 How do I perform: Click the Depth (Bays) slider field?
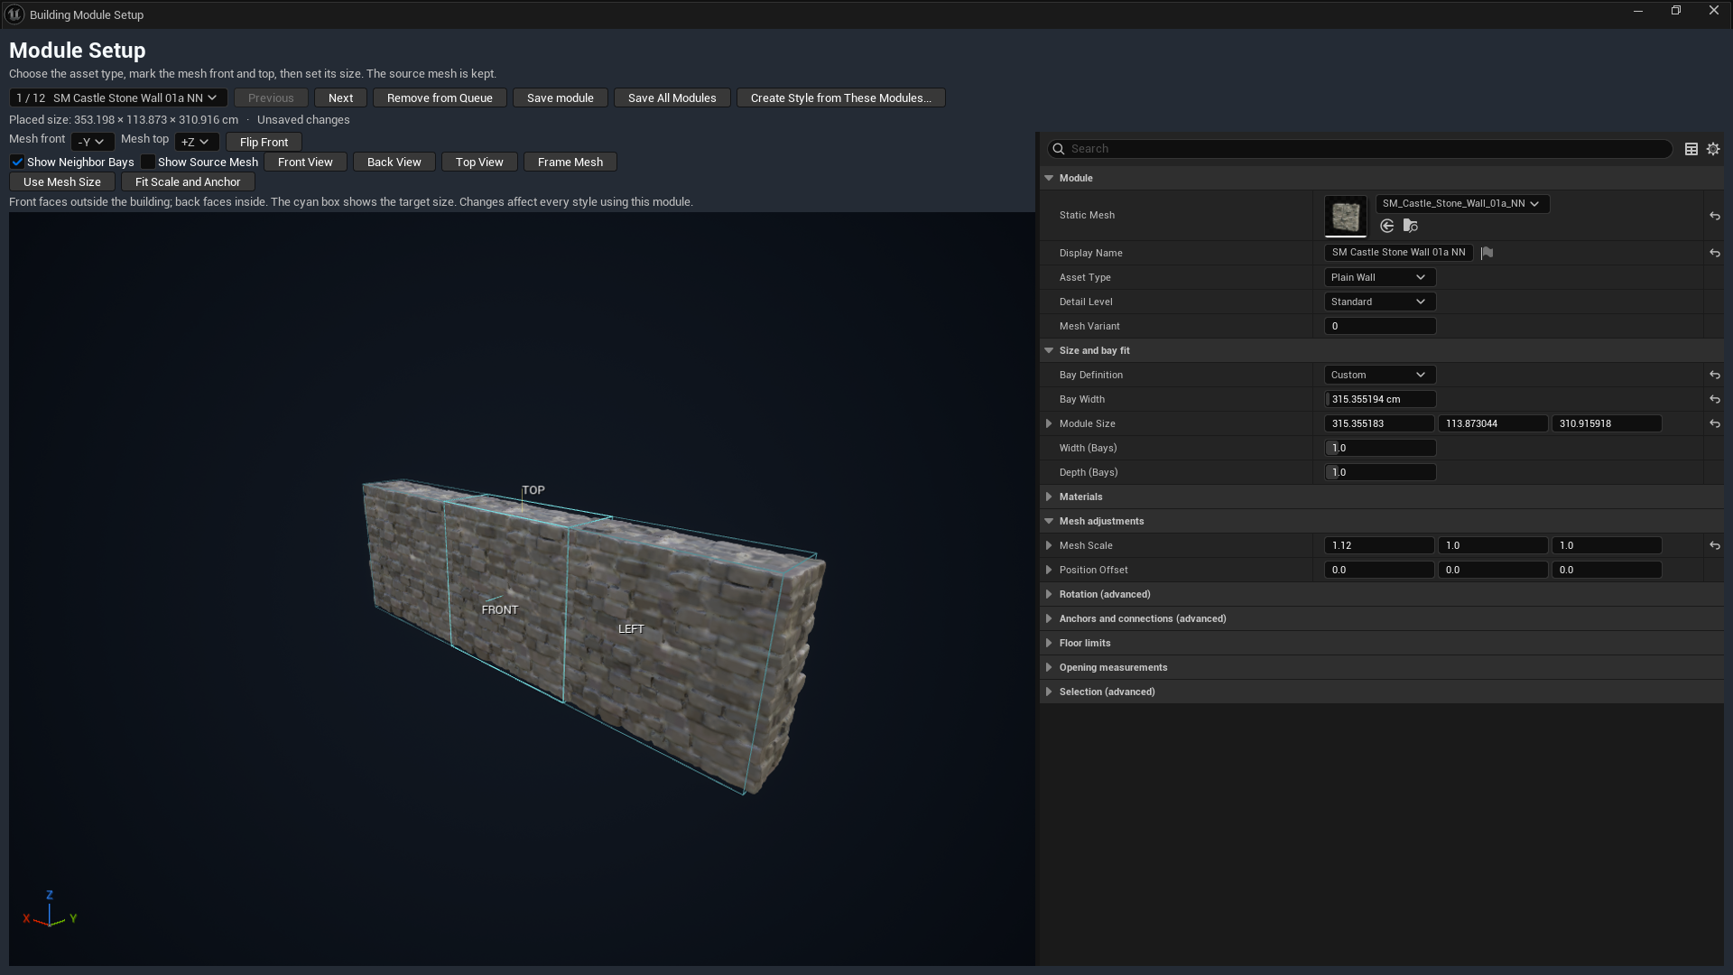coord(1379,472)
